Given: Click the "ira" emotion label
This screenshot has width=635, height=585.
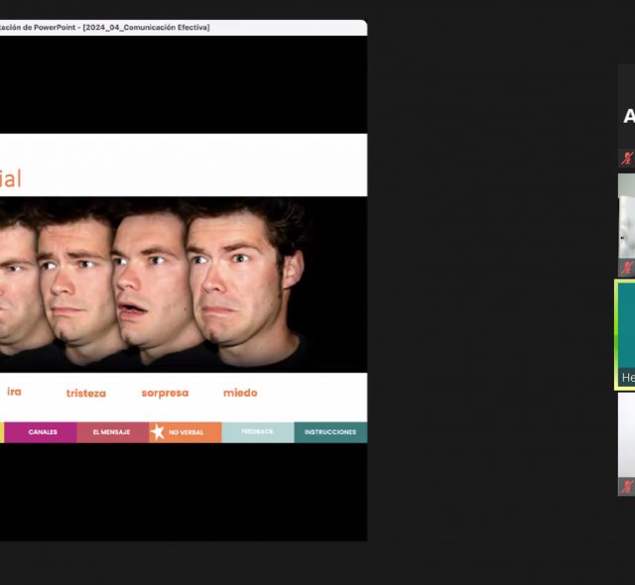Looking at the screenshot, I should pos(14,392).
